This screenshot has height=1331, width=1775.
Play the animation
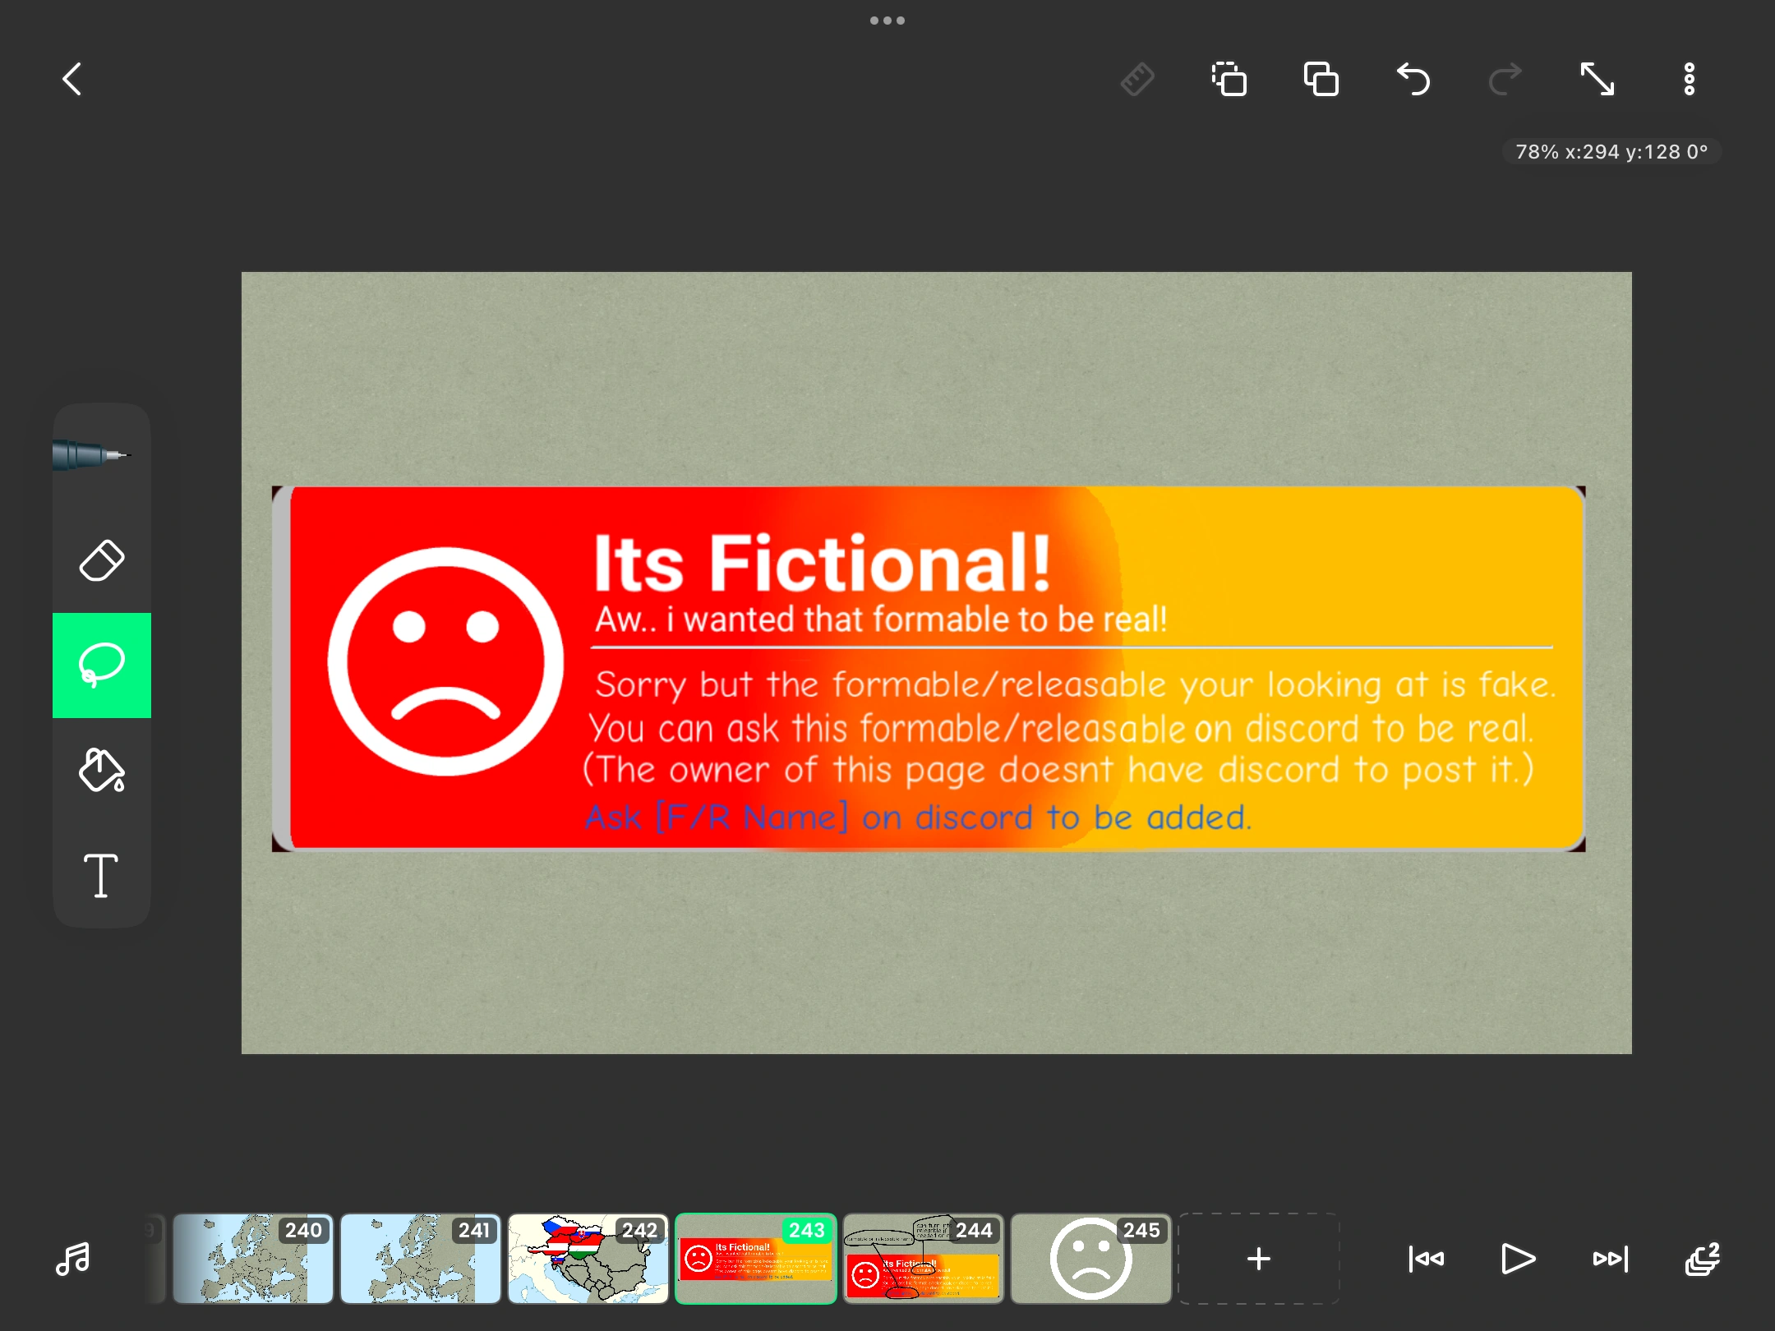click(1518, 1259)
